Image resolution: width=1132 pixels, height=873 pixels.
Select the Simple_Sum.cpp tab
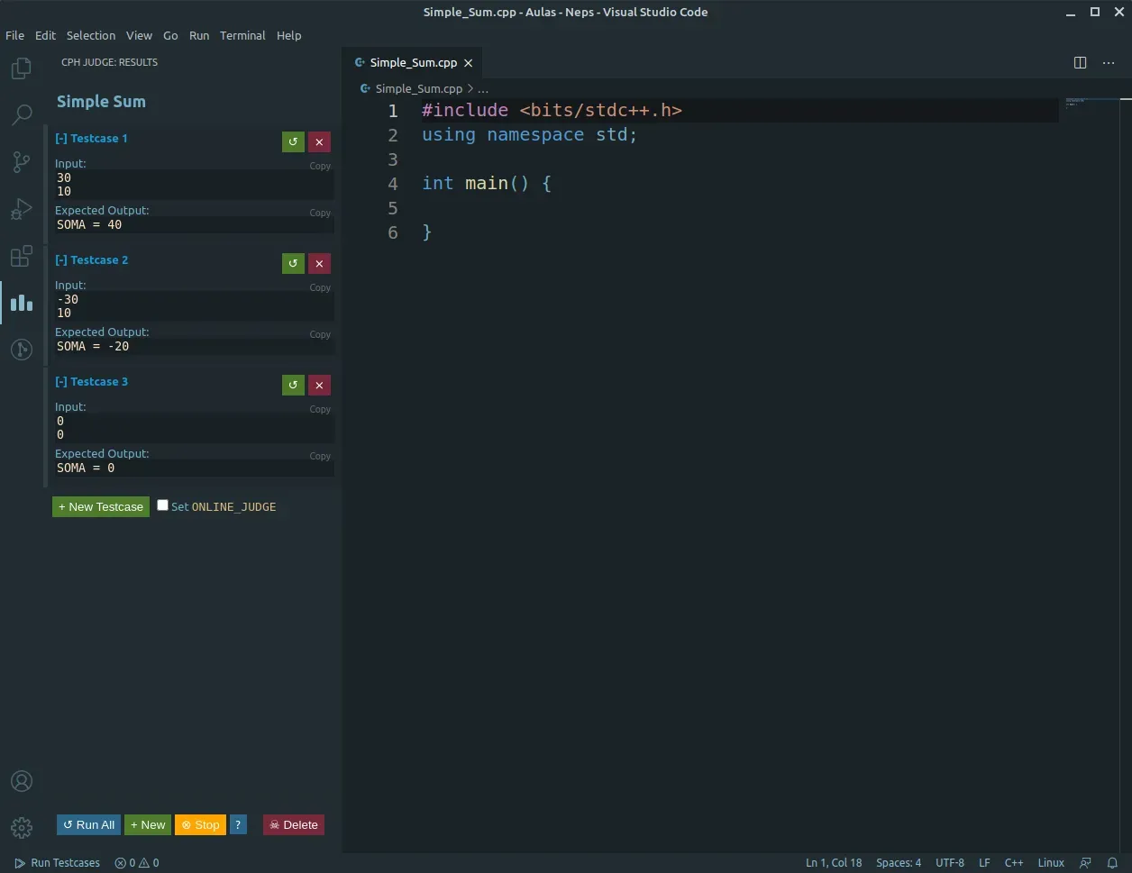click(x=414, y=63)
